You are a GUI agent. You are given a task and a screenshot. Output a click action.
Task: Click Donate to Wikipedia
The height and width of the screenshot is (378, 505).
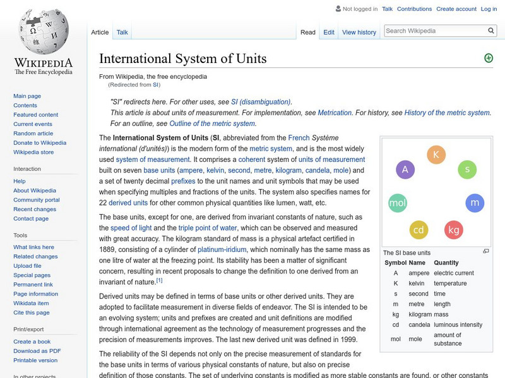click(40, 143)
